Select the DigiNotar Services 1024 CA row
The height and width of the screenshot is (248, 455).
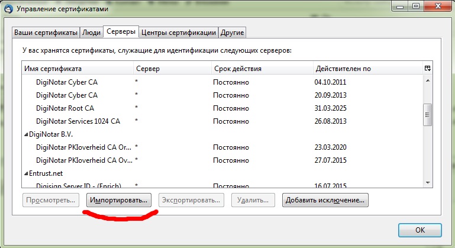[x=222, y=121]
